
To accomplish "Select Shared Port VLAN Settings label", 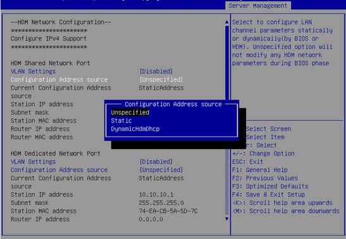I will (33, 71).
